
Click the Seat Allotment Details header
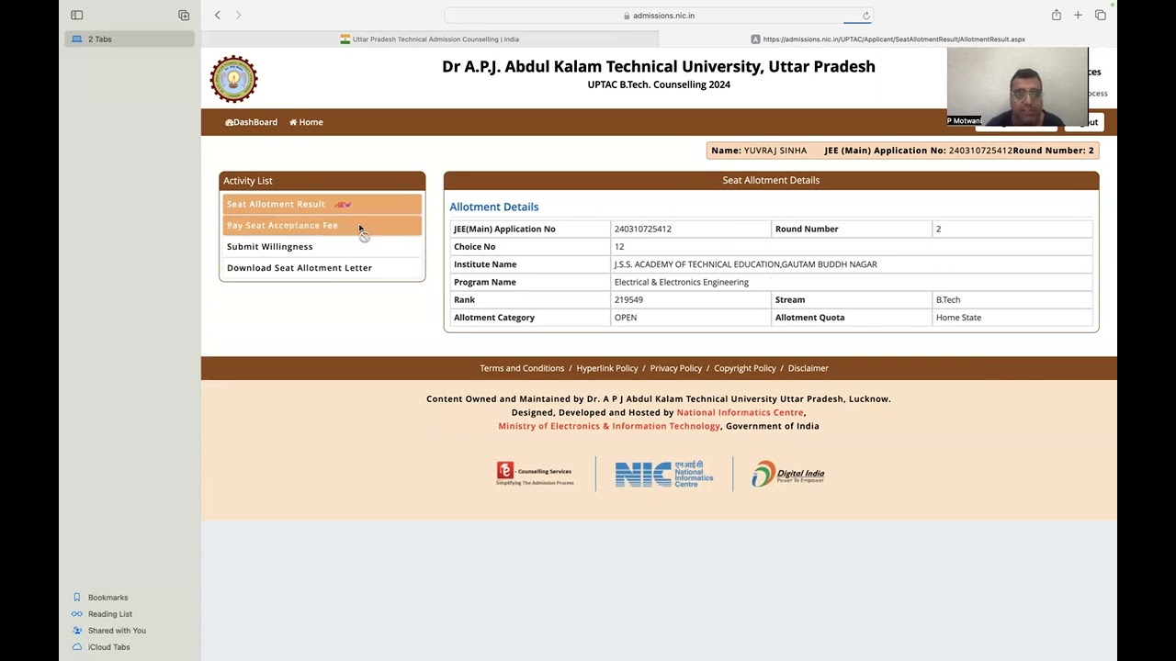(771, 180)
